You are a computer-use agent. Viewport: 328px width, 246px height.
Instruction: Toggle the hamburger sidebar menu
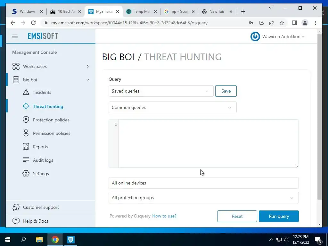click(x=15, y=37)
